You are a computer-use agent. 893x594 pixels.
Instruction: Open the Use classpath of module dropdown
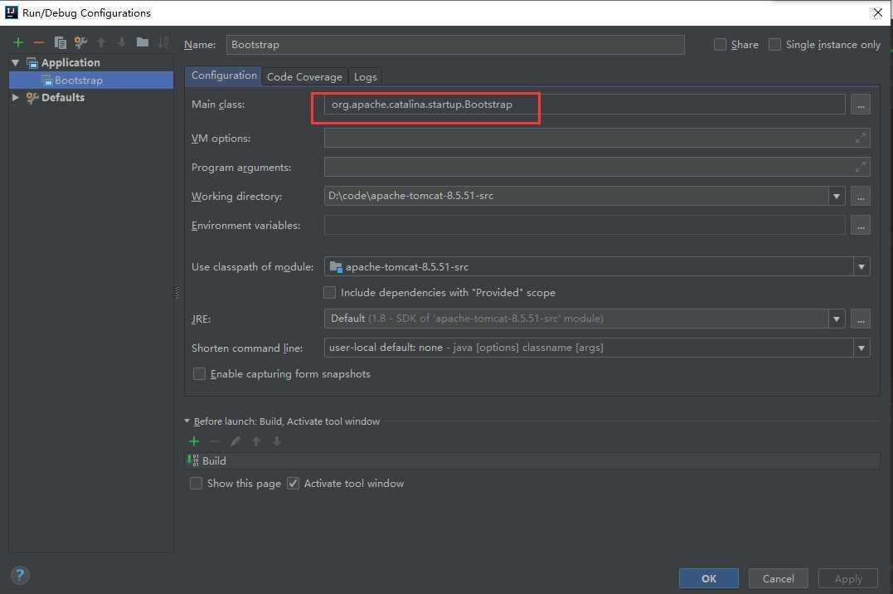pyautogui.click(x=861, y=267)
